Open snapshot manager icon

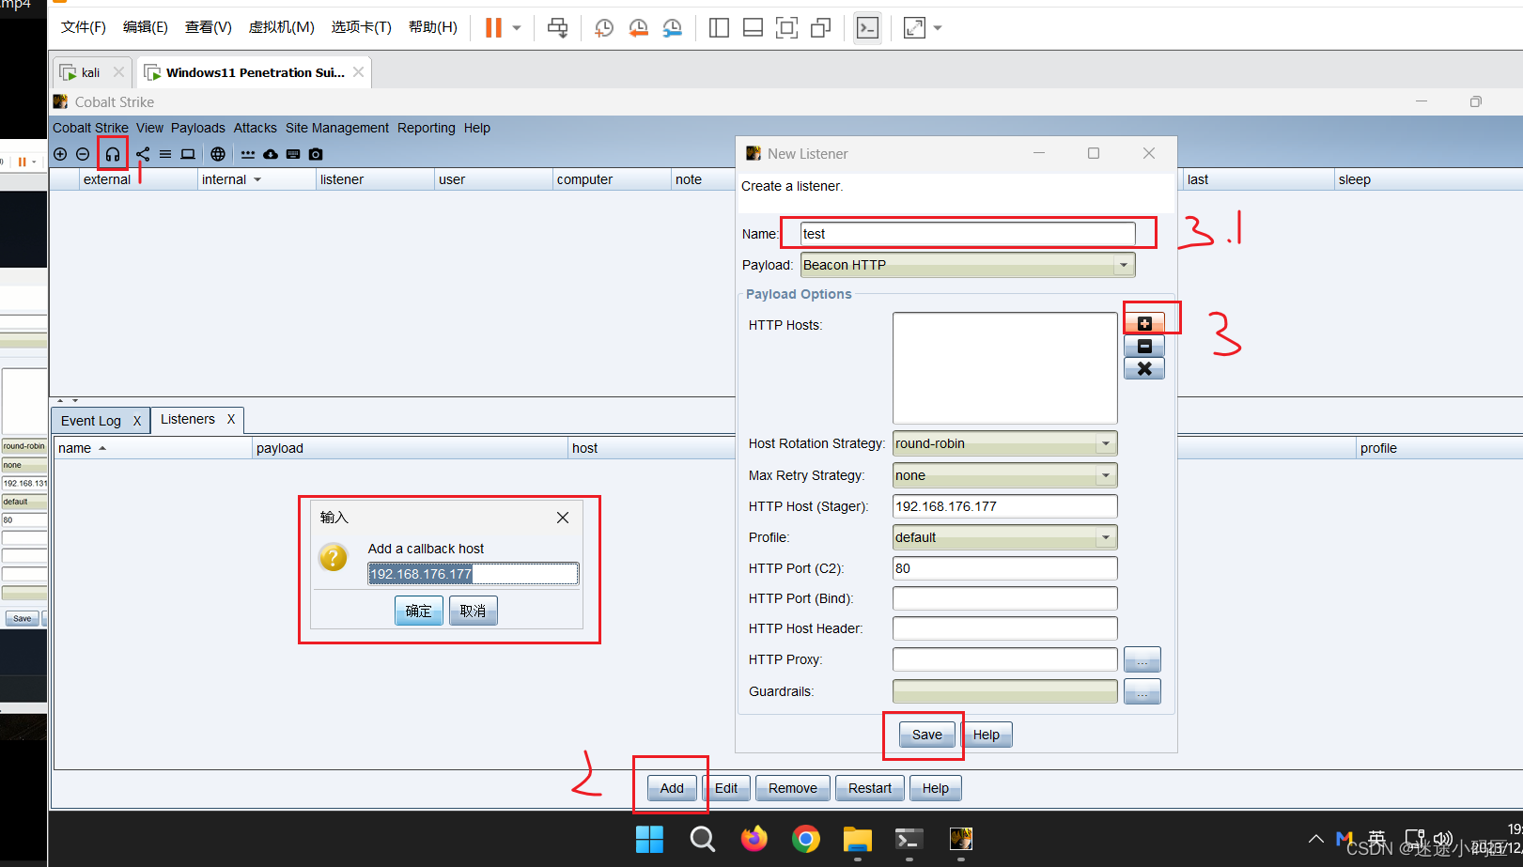(x=672, y=28)
